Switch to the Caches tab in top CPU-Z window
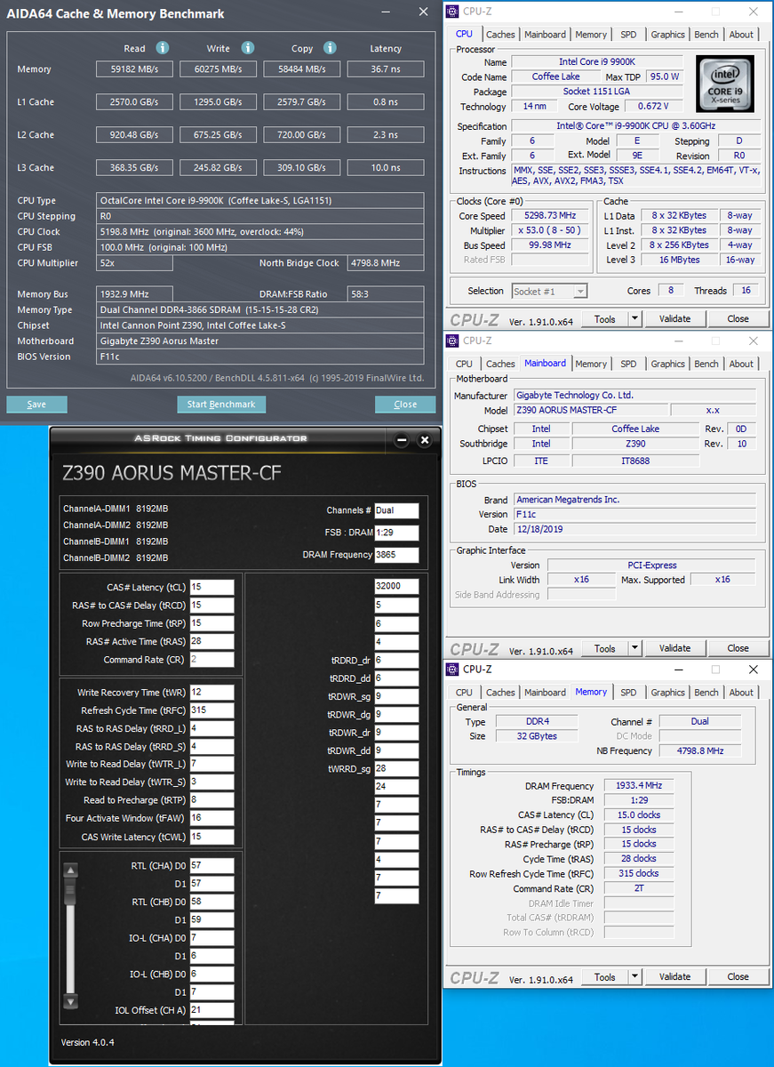The width and height of the screenshot is (774, 1067). click(500, 35)
